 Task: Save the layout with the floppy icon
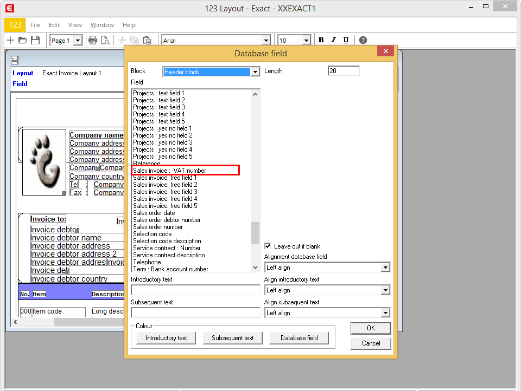tap(35, 40)
